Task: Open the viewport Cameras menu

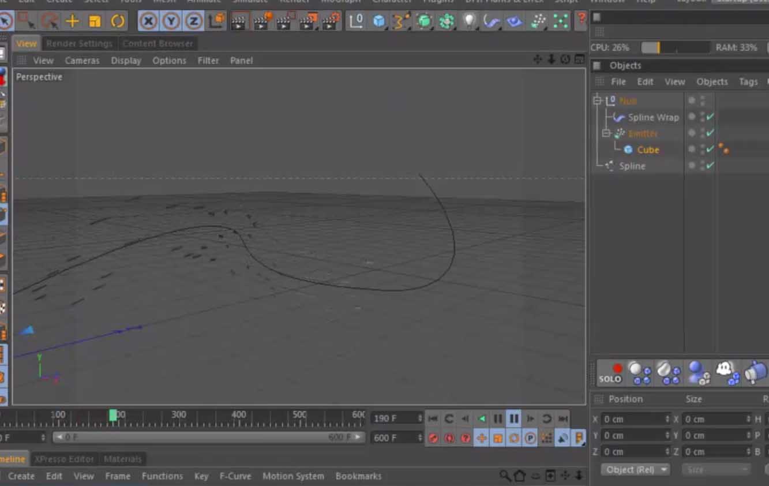Action: [82, 60]
